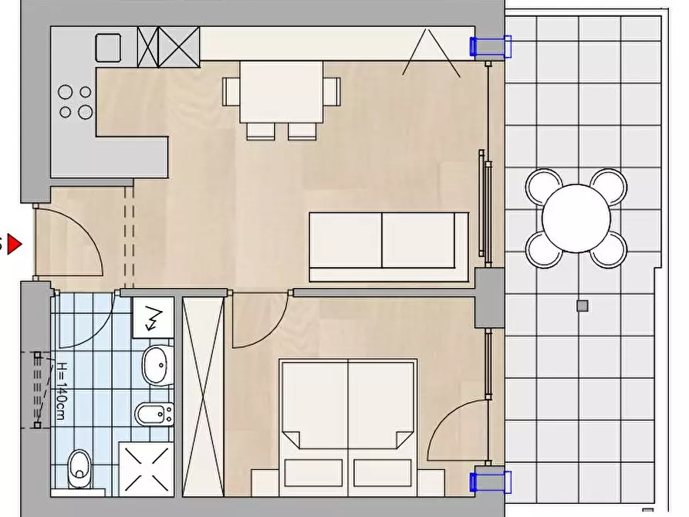Image resolution: width=689 pixels, height=517 pixels.
Task: Click the entrance door swing arc
Action: 69,242
